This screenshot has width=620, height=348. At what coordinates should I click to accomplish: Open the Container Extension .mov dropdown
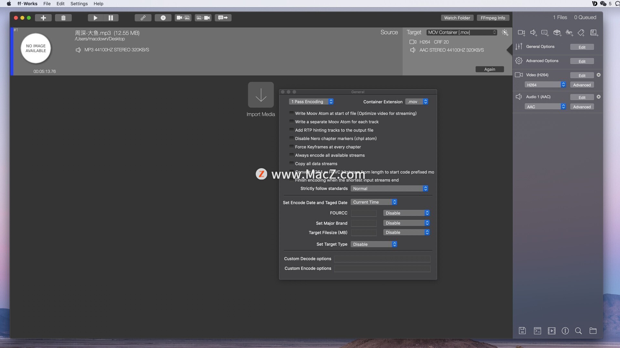[x=417, y=101]
